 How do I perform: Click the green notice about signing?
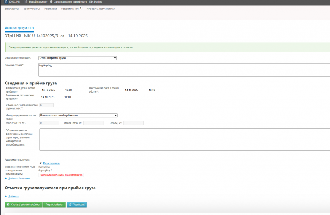tap(167, 48)
